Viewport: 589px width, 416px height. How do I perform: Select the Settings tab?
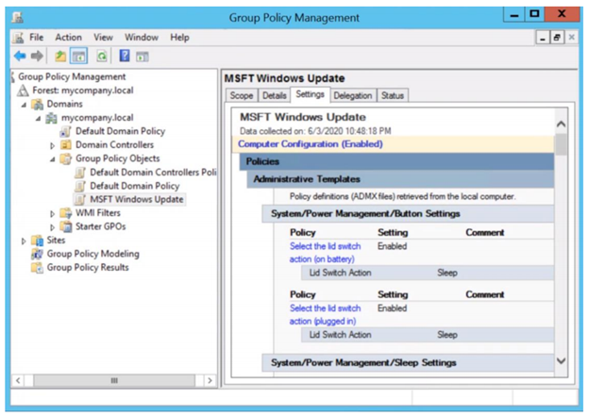click(x=310, y=94)
